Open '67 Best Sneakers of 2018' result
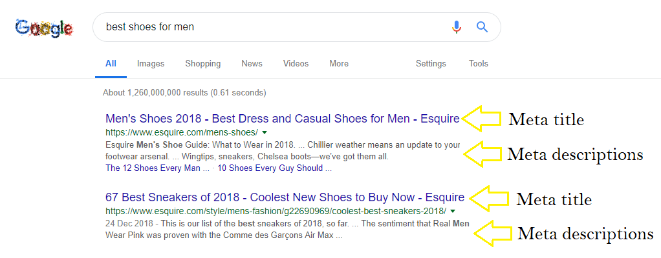 [285, 197]
